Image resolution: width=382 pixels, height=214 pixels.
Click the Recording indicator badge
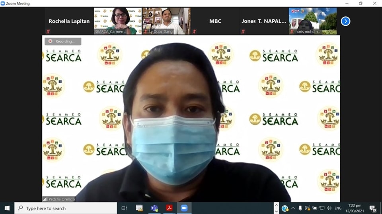click(x=63, y=41)
